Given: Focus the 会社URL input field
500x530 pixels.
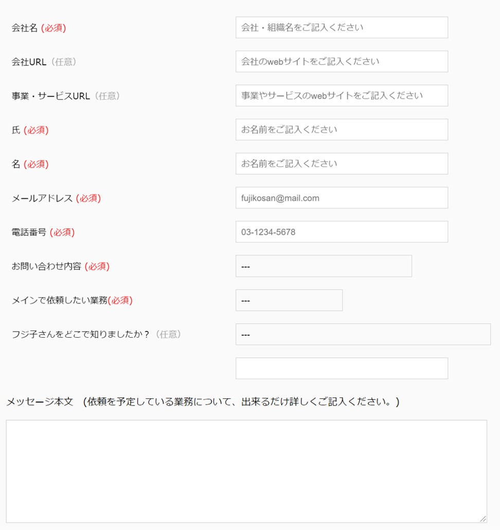Looking at the screenshot, I should 342,62.
